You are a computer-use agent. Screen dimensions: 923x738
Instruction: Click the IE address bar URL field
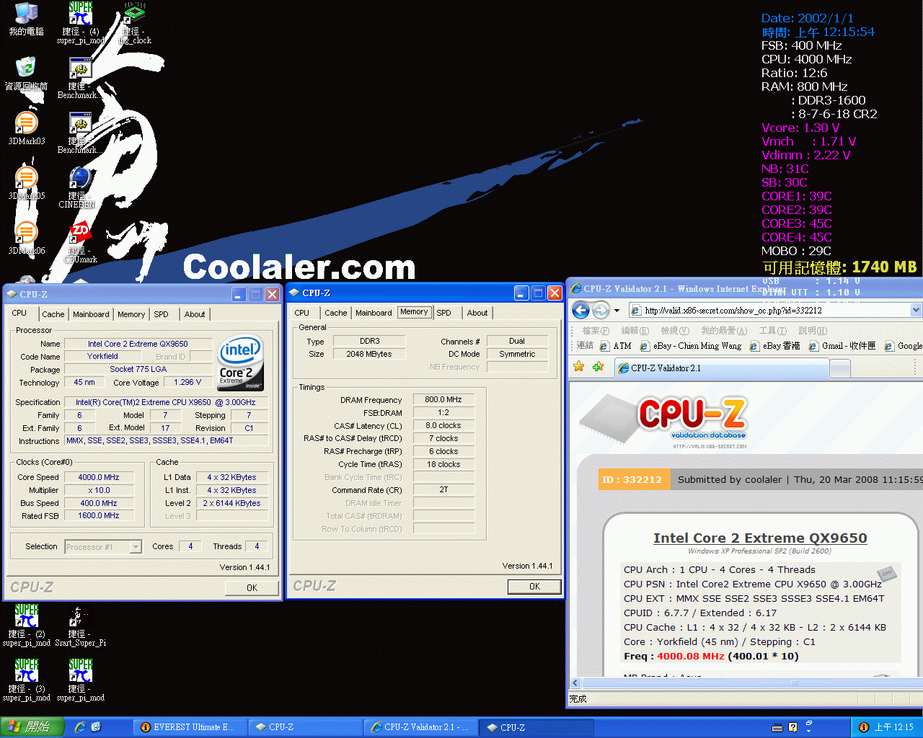pos(769,311)
